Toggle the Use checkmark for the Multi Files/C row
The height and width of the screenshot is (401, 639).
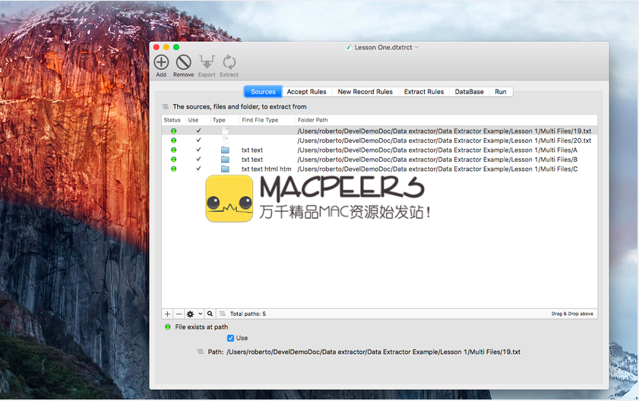[198, 169]
